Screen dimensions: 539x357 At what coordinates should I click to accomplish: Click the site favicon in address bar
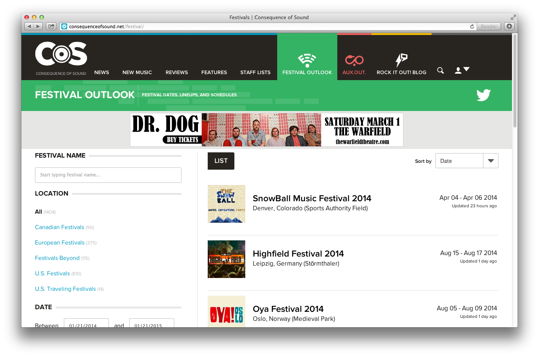pos(64,26)
